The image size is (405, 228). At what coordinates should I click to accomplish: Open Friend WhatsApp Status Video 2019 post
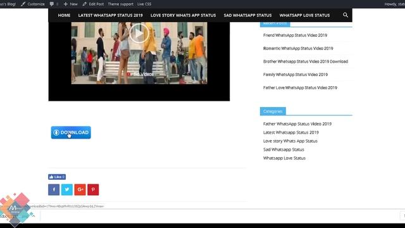(295, 35)
